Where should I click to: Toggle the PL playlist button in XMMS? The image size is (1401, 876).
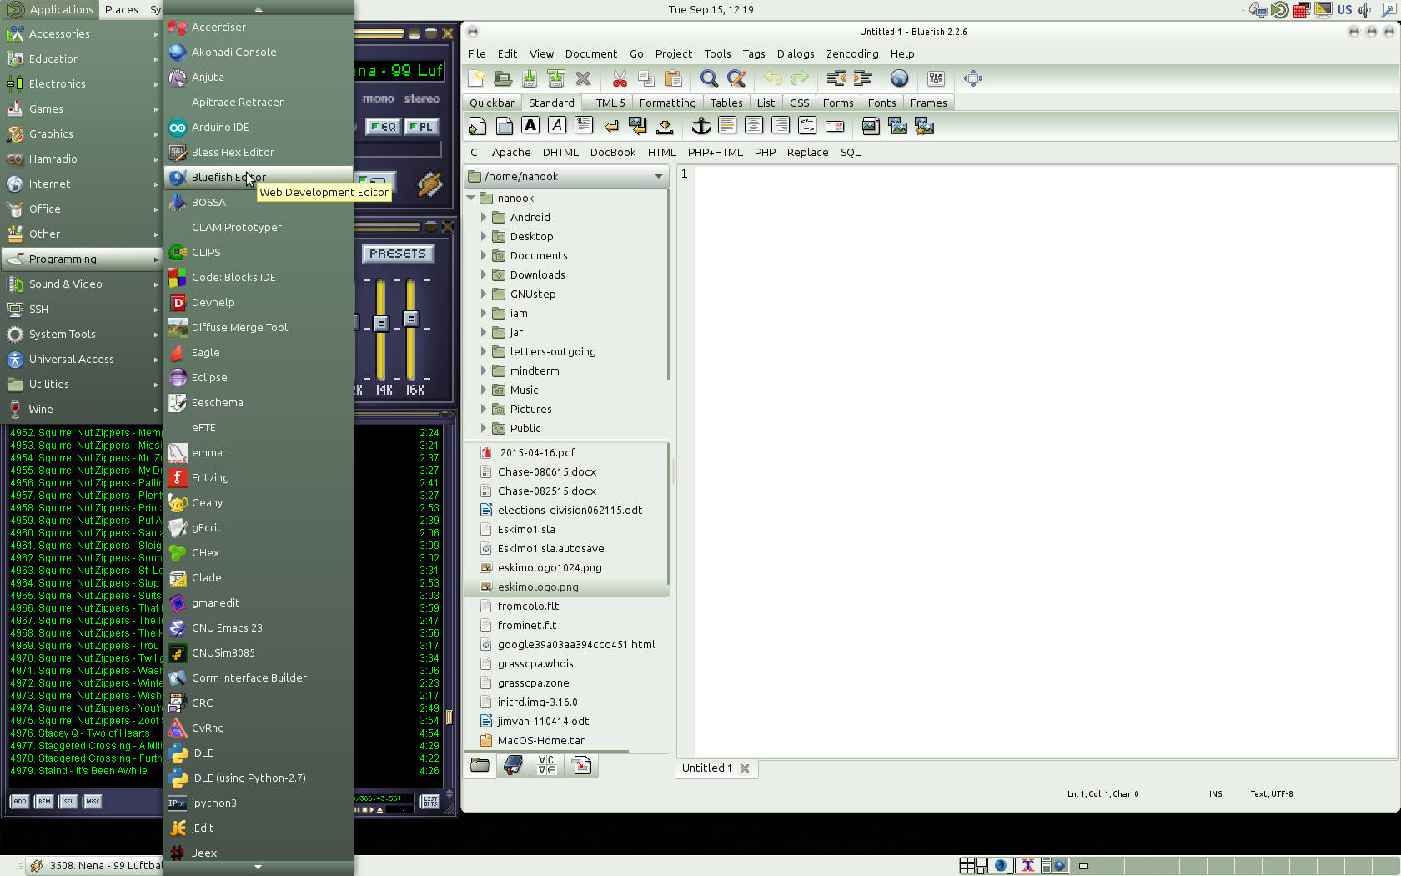click(421, 127)
